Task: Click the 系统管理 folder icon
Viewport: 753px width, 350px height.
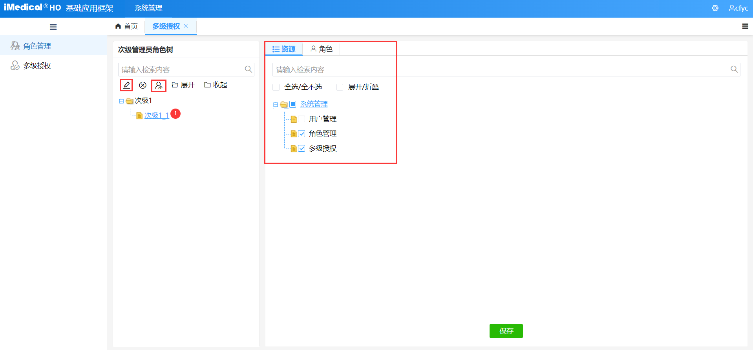Action: click(284, 105)
